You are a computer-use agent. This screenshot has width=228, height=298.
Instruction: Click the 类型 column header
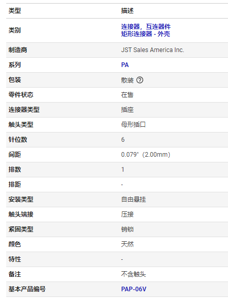(14, 11)
